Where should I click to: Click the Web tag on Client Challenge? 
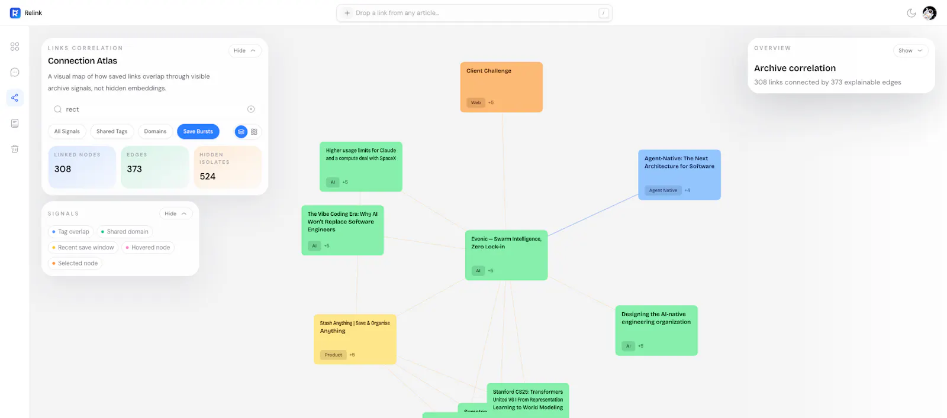[x=476, y=103]
